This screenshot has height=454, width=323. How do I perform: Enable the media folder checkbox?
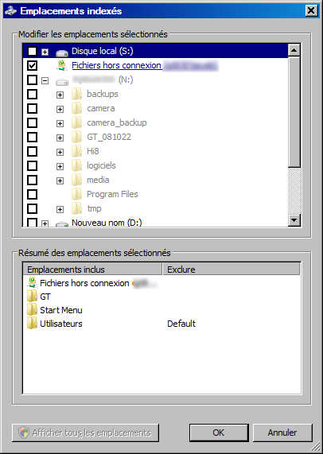32,180
